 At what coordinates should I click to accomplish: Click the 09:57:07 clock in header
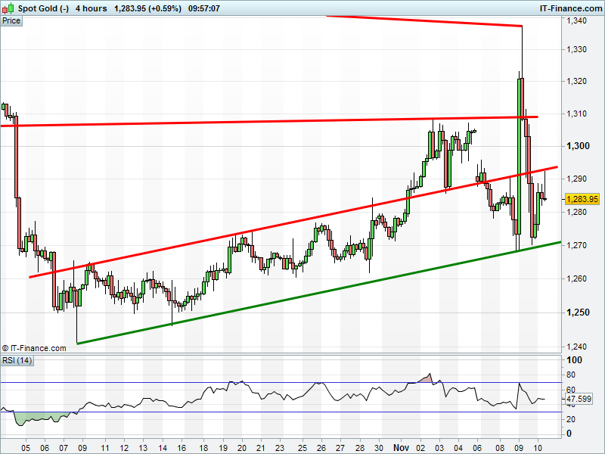204,8
